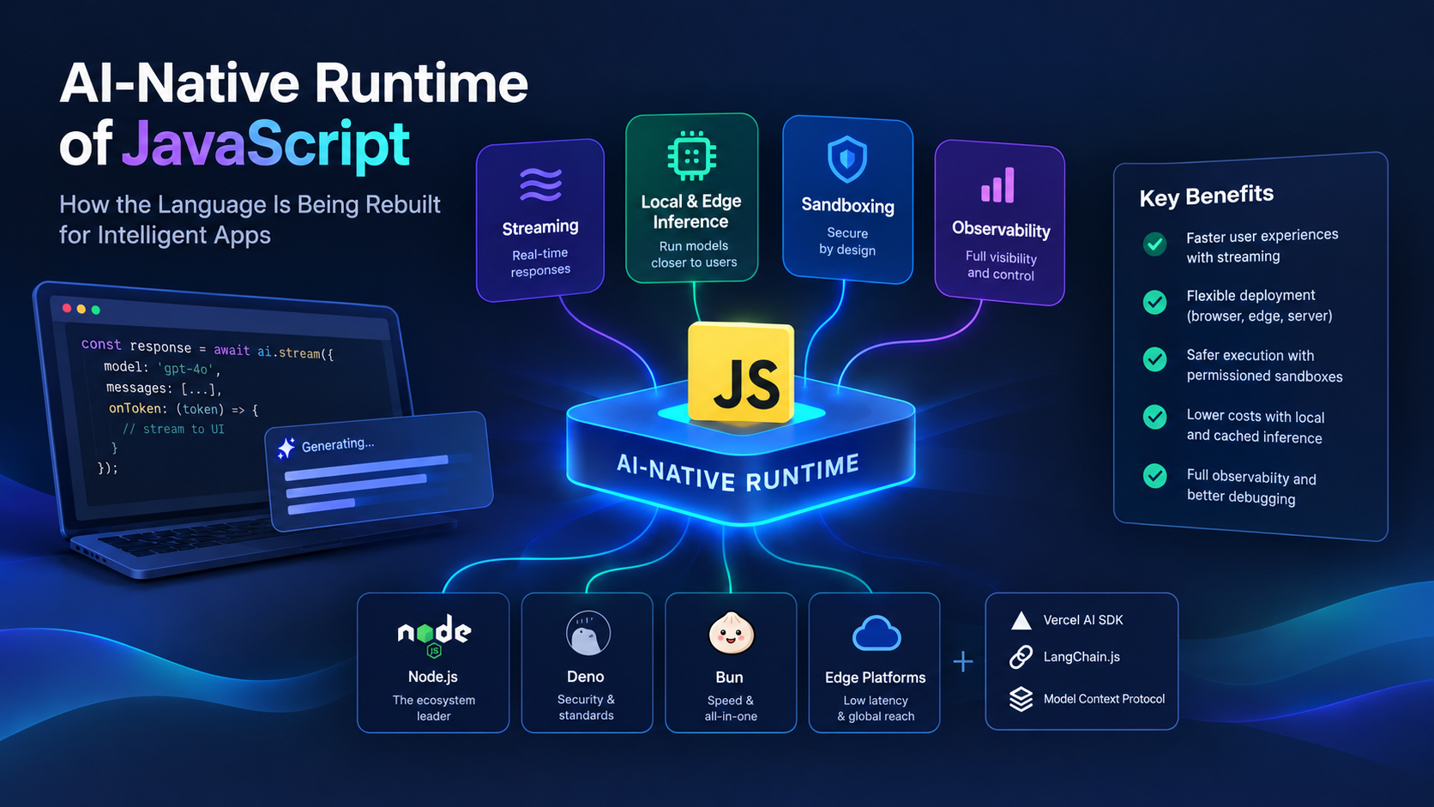Click the bottom shortest Generating progress bar

tap(322, 506)
